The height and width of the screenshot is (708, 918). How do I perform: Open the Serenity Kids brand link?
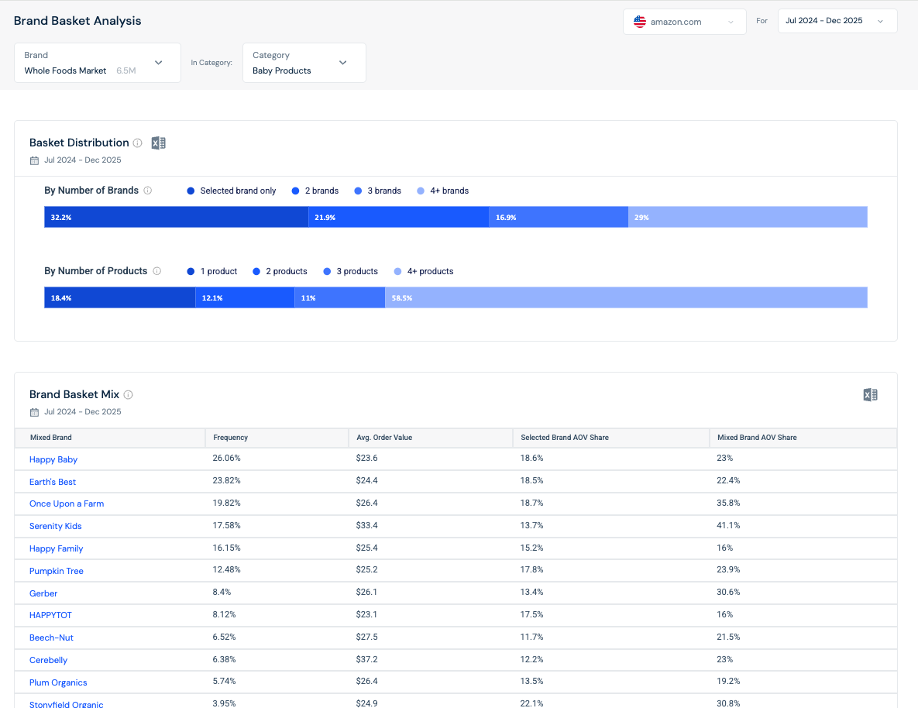56,526
